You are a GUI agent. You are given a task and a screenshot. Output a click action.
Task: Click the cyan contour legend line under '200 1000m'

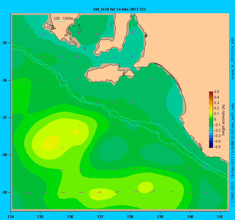click(x=59, y=21)
